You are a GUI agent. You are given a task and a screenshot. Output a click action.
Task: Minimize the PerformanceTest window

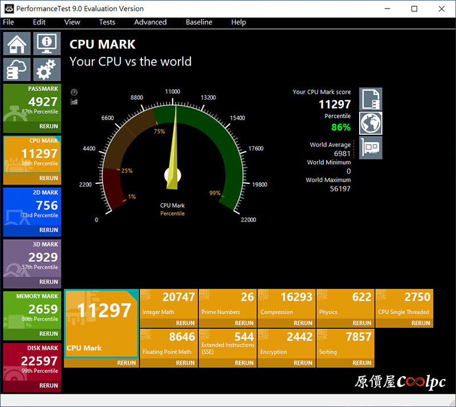click(388, 9)
